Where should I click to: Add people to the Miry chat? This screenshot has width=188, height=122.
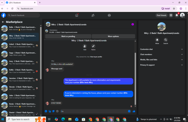tap(85, 46)
